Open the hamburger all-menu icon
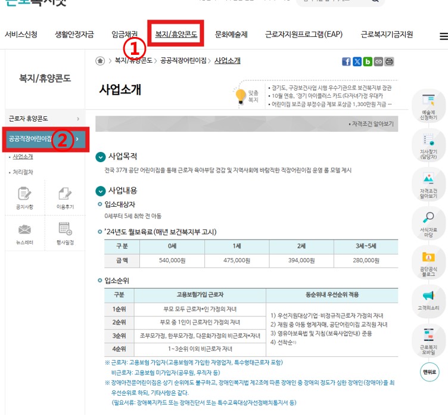448x416 pixels. click(x=443, y=36)
